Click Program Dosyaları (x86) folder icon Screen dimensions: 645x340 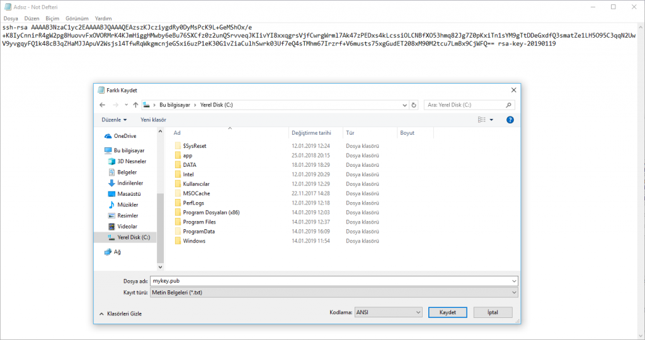178,213
